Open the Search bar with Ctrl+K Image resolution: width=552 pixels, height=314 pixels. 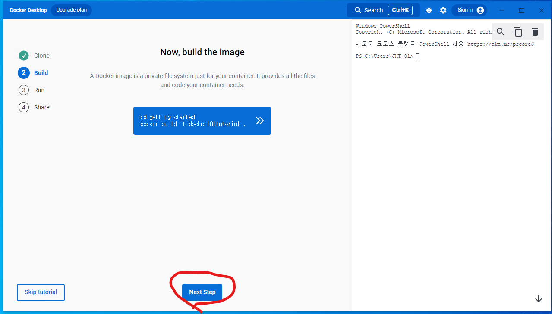[383, 10]
